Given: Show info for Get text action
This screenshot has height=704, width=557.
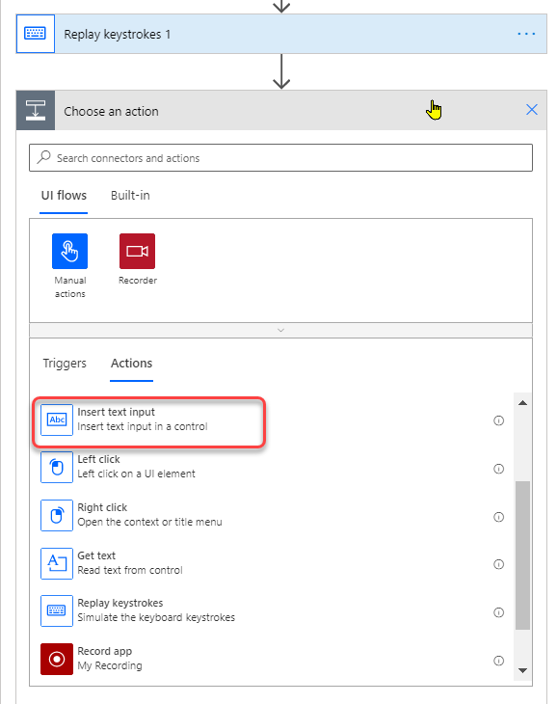Looking at the screenshot, I should pos(499,564).
